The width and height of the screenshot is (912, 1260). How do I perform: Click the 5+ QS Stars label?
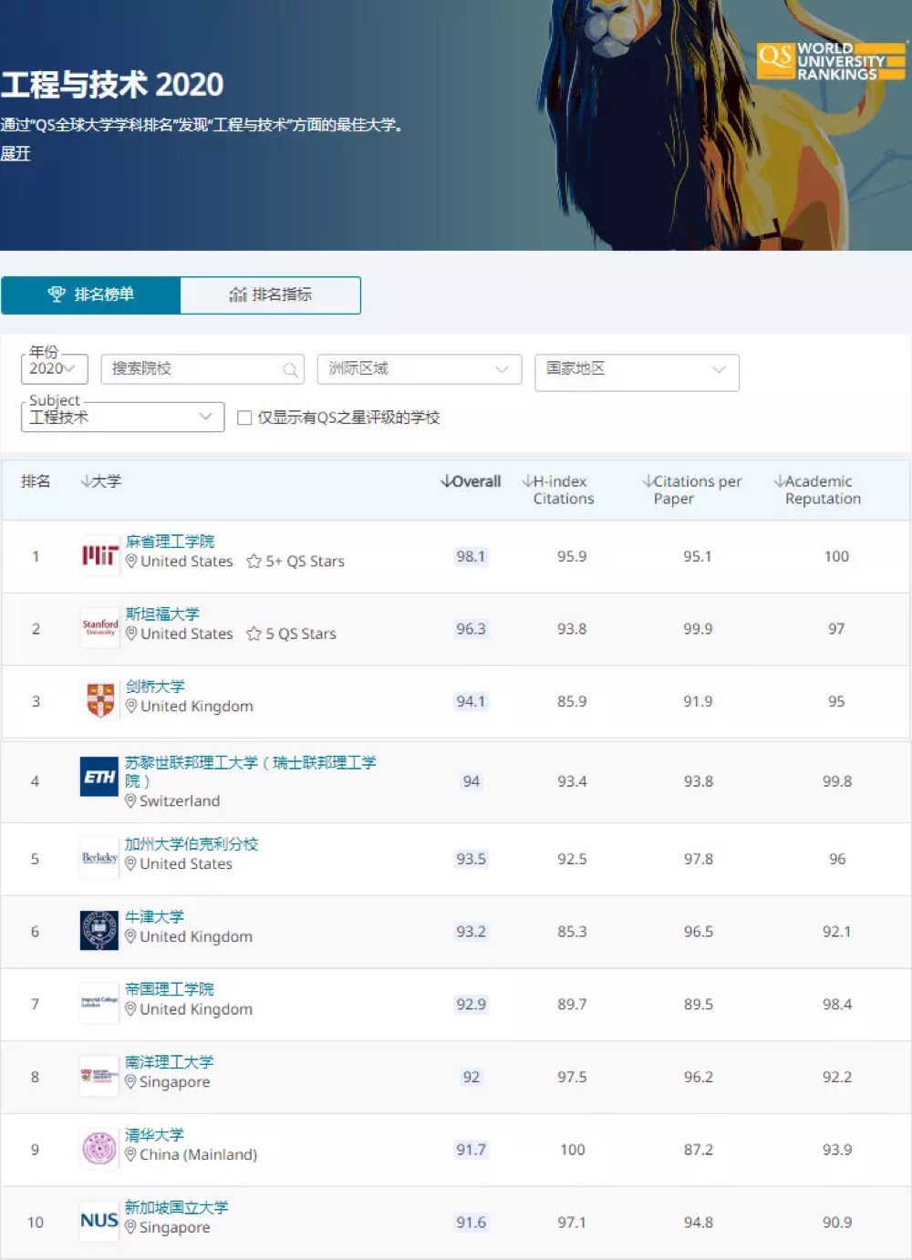[305, 562]
